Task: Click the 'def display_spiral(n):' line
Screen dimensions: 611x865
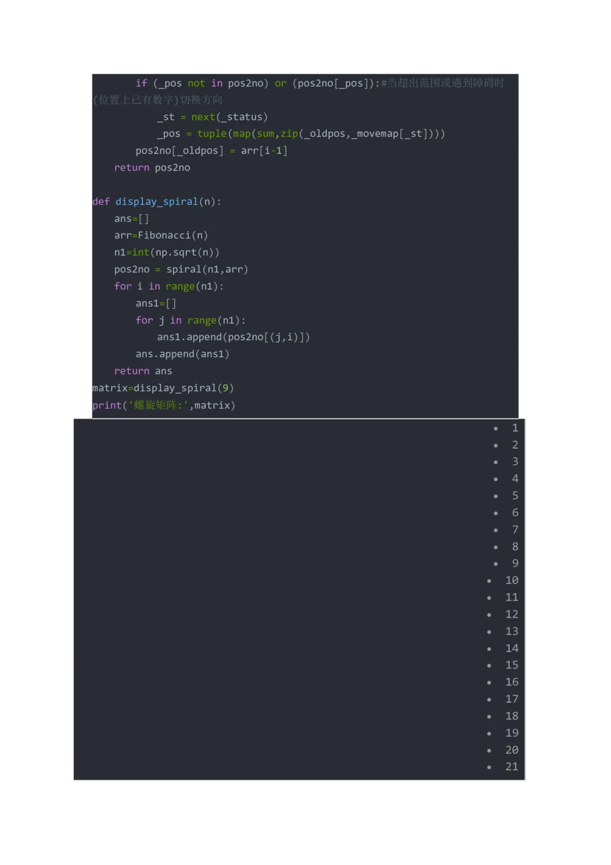Action: [156, 202]
